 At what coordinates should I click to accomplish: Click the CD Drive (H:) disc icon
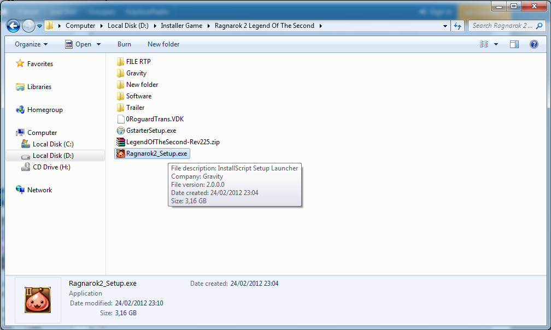pos(26,167)
